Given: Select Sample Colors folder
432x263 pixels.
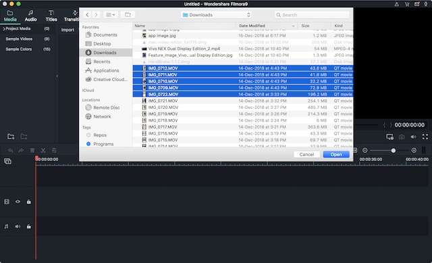Looking at the screenshot, I should [x=19, y=49].
